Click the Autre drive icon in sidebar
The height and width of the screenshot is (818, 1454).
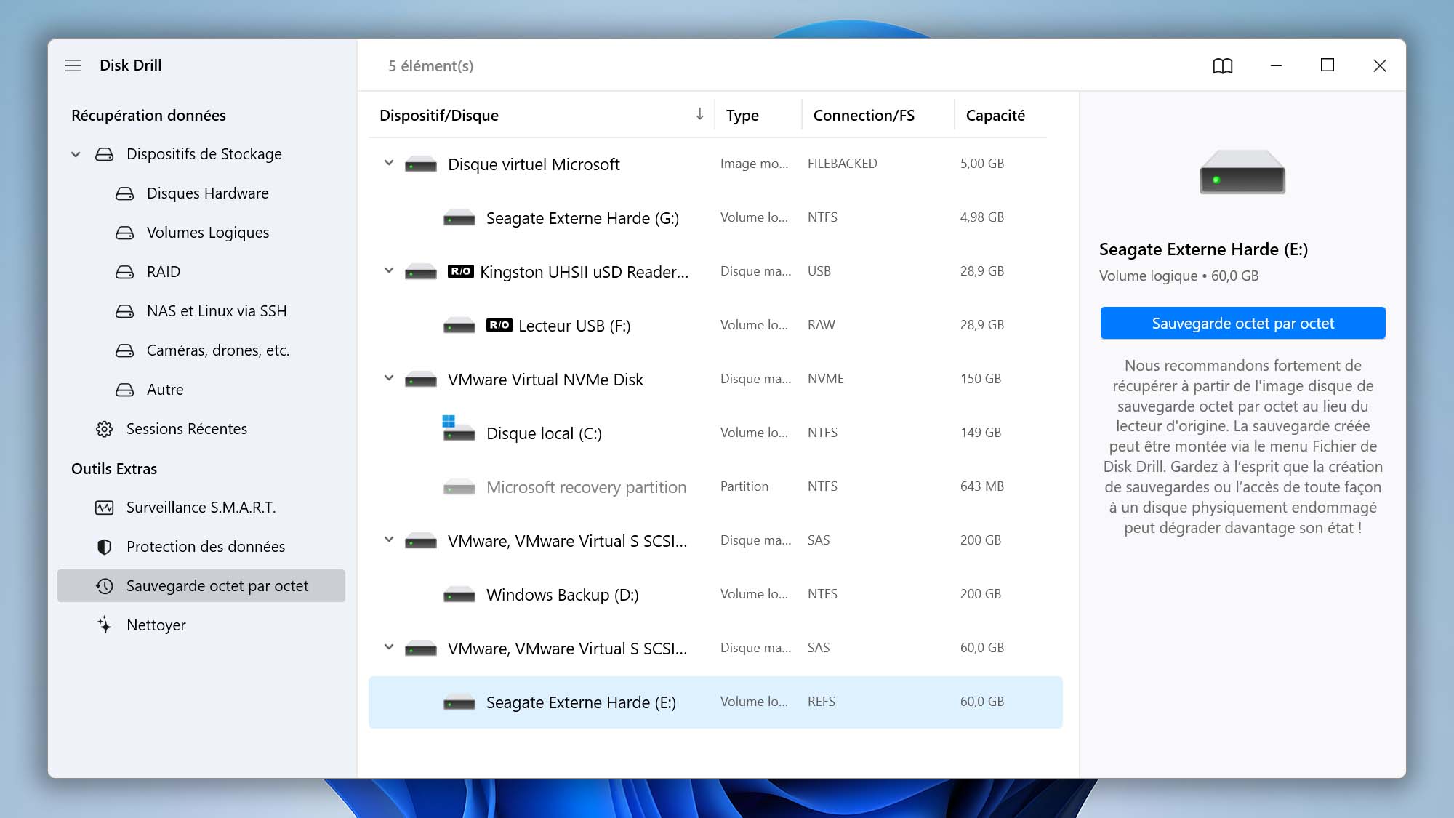pos(125,390)
